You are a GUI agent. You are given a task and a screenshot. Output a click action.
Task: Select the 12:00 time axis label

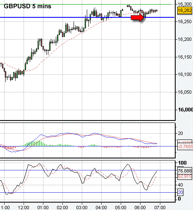[24, 208]
